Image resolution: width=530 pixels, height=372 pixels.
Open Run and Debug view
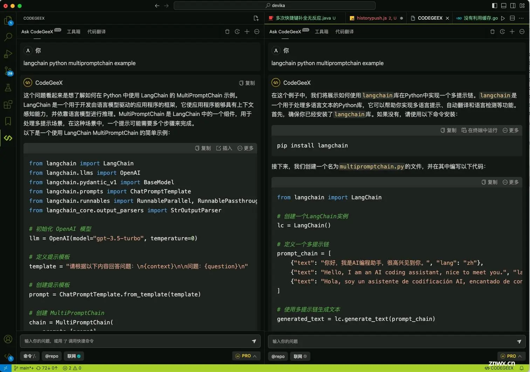(x=8, y=54)
